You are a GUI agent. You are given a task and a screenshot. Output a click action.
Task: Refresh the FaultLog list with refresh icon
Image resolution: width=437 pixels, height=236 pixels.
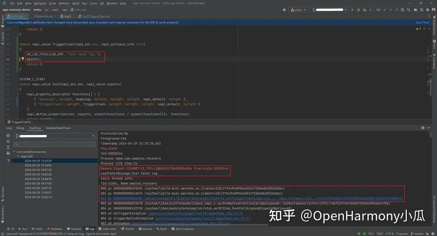[x=8, y=141]
